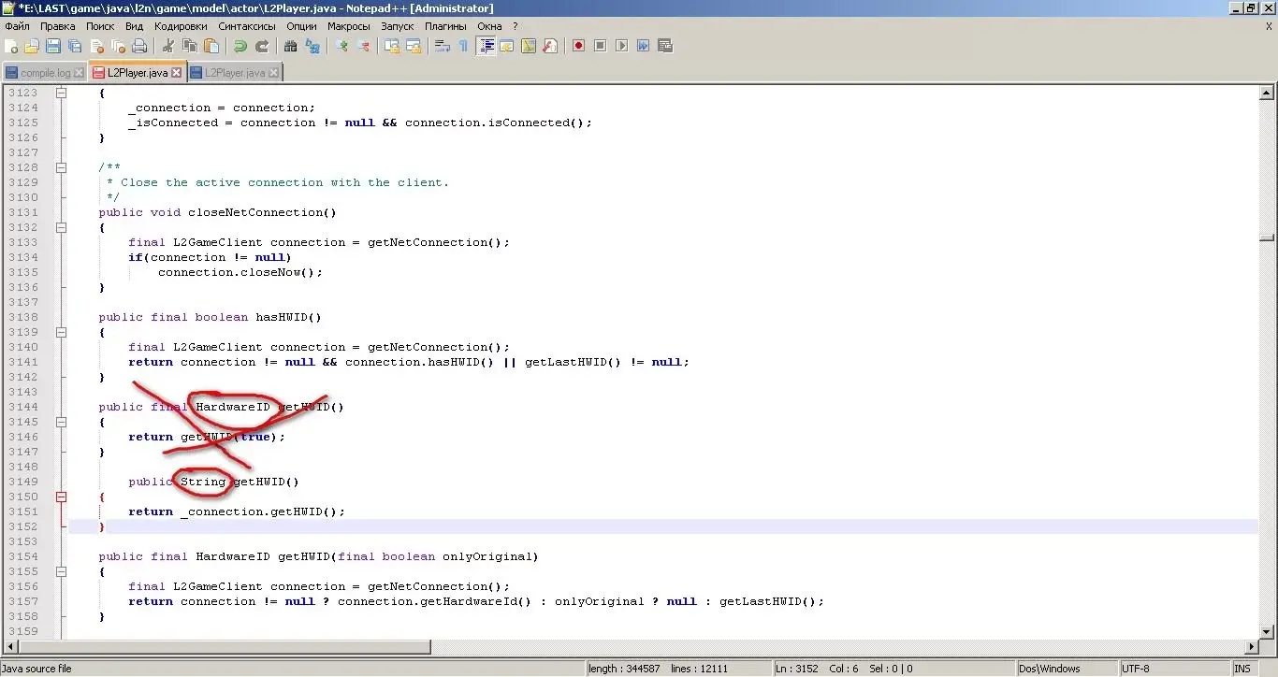Click line number 3152 in margin
The height and width of the screenshot is (677, 1278).
point(23,526)
